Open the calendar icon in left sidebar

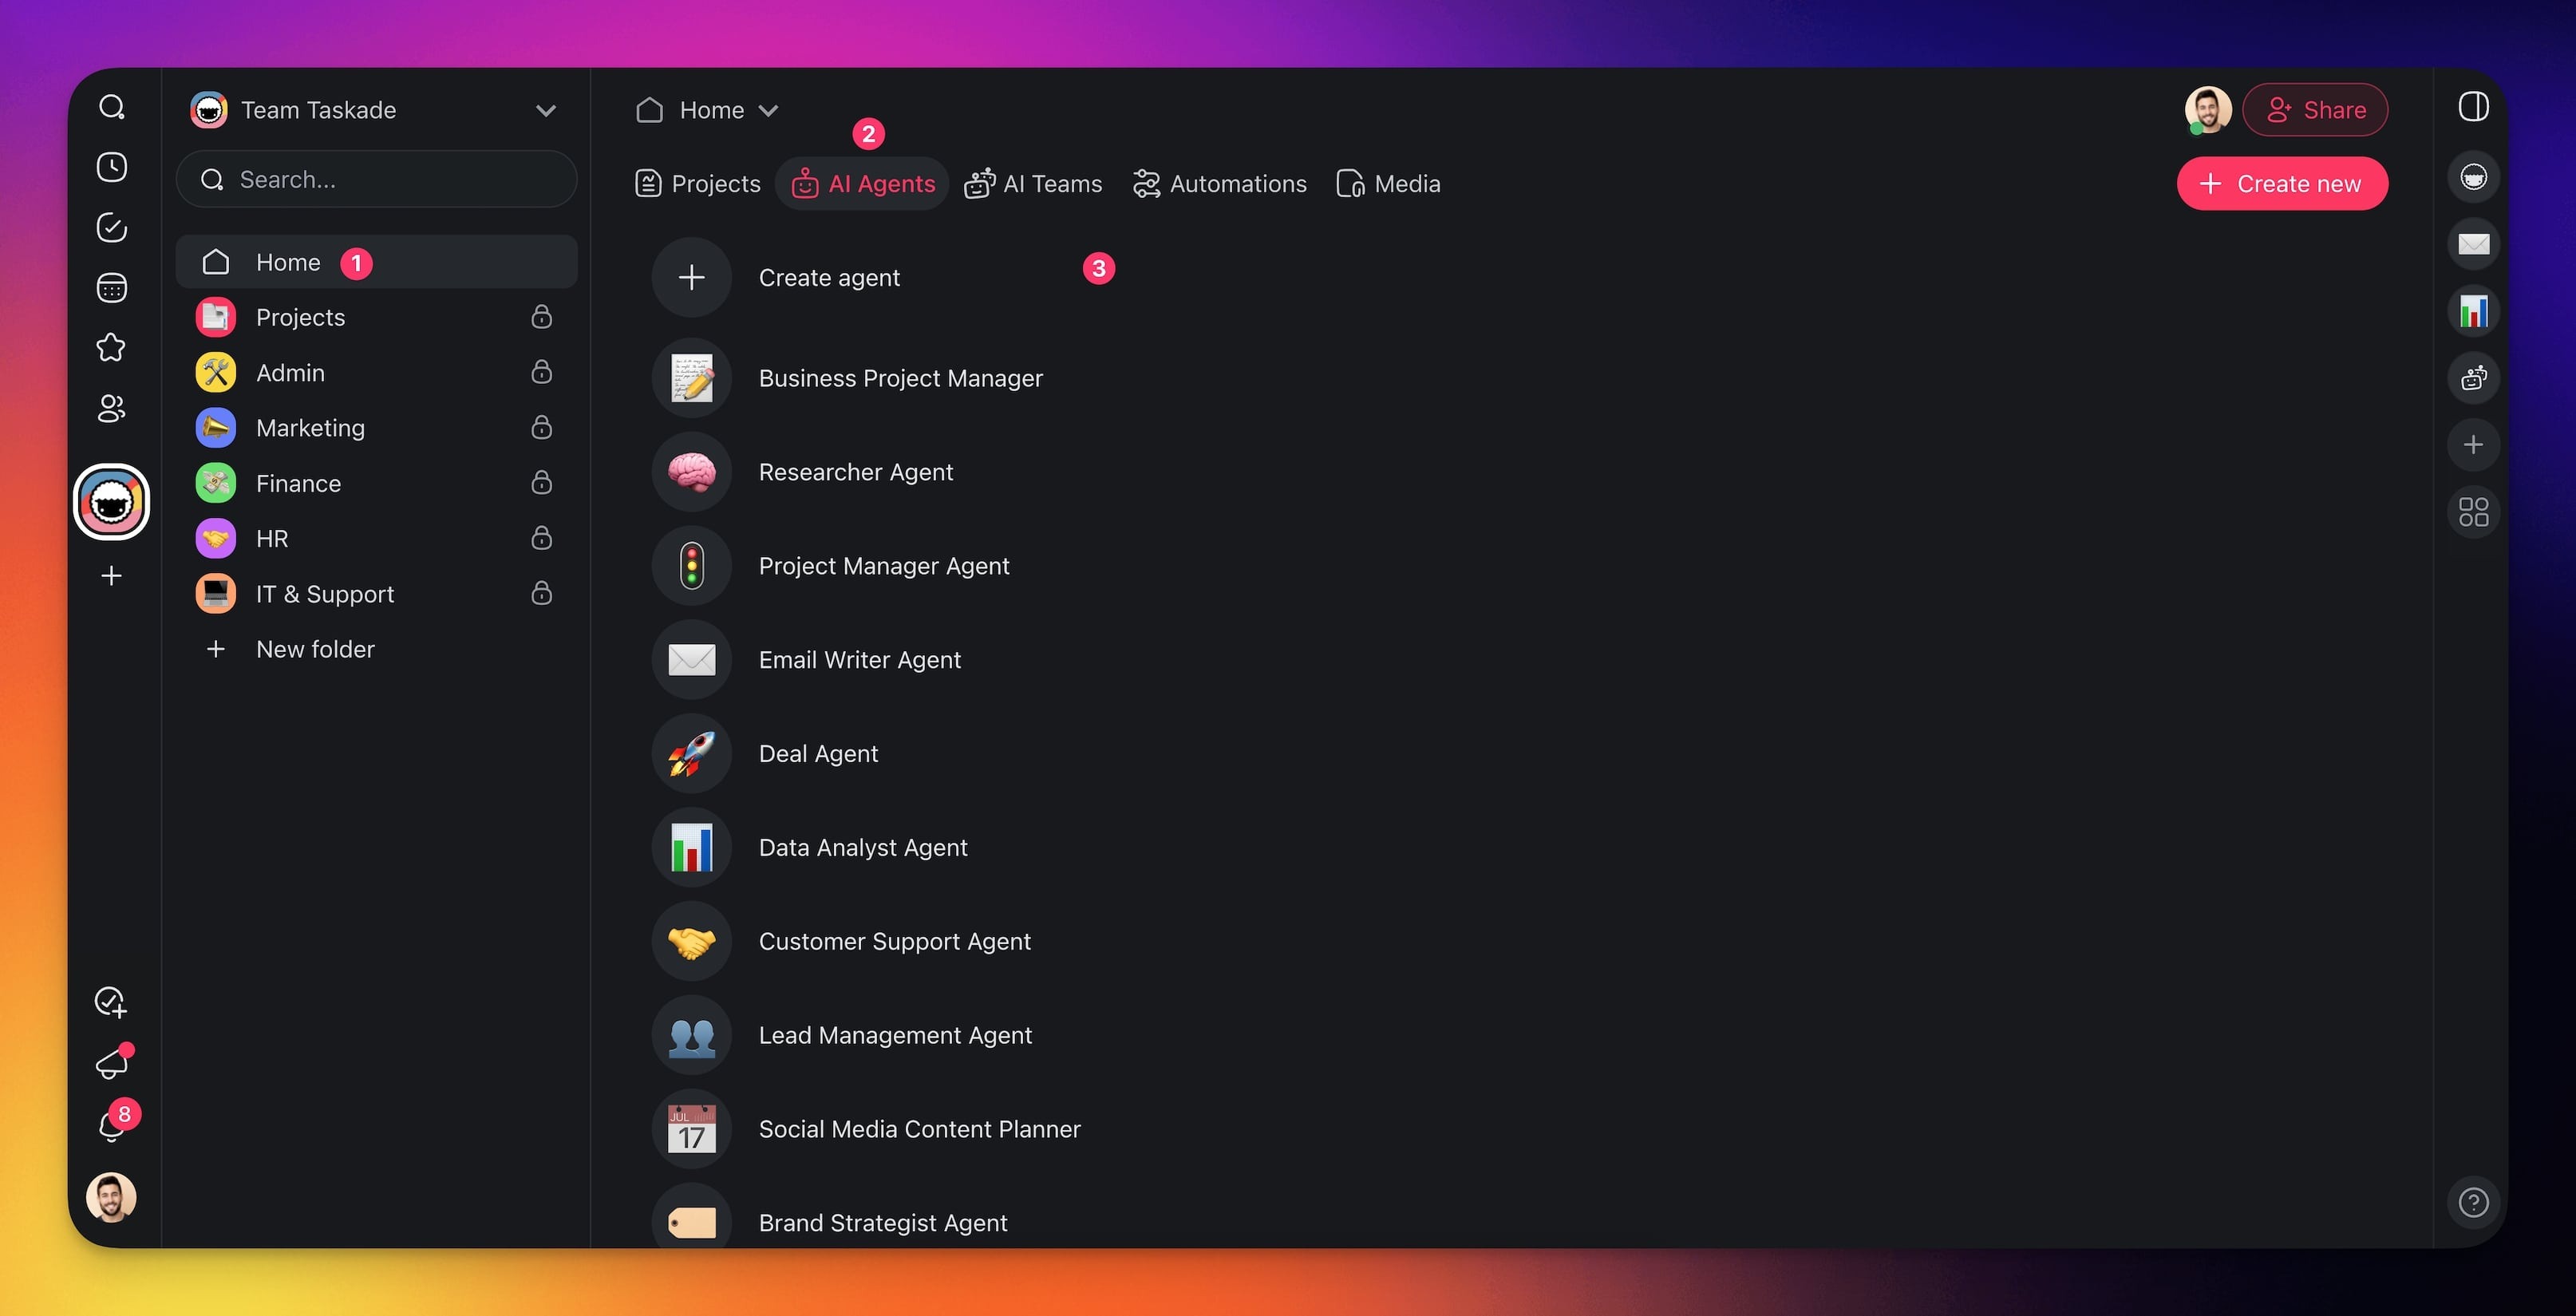[112, 288]
